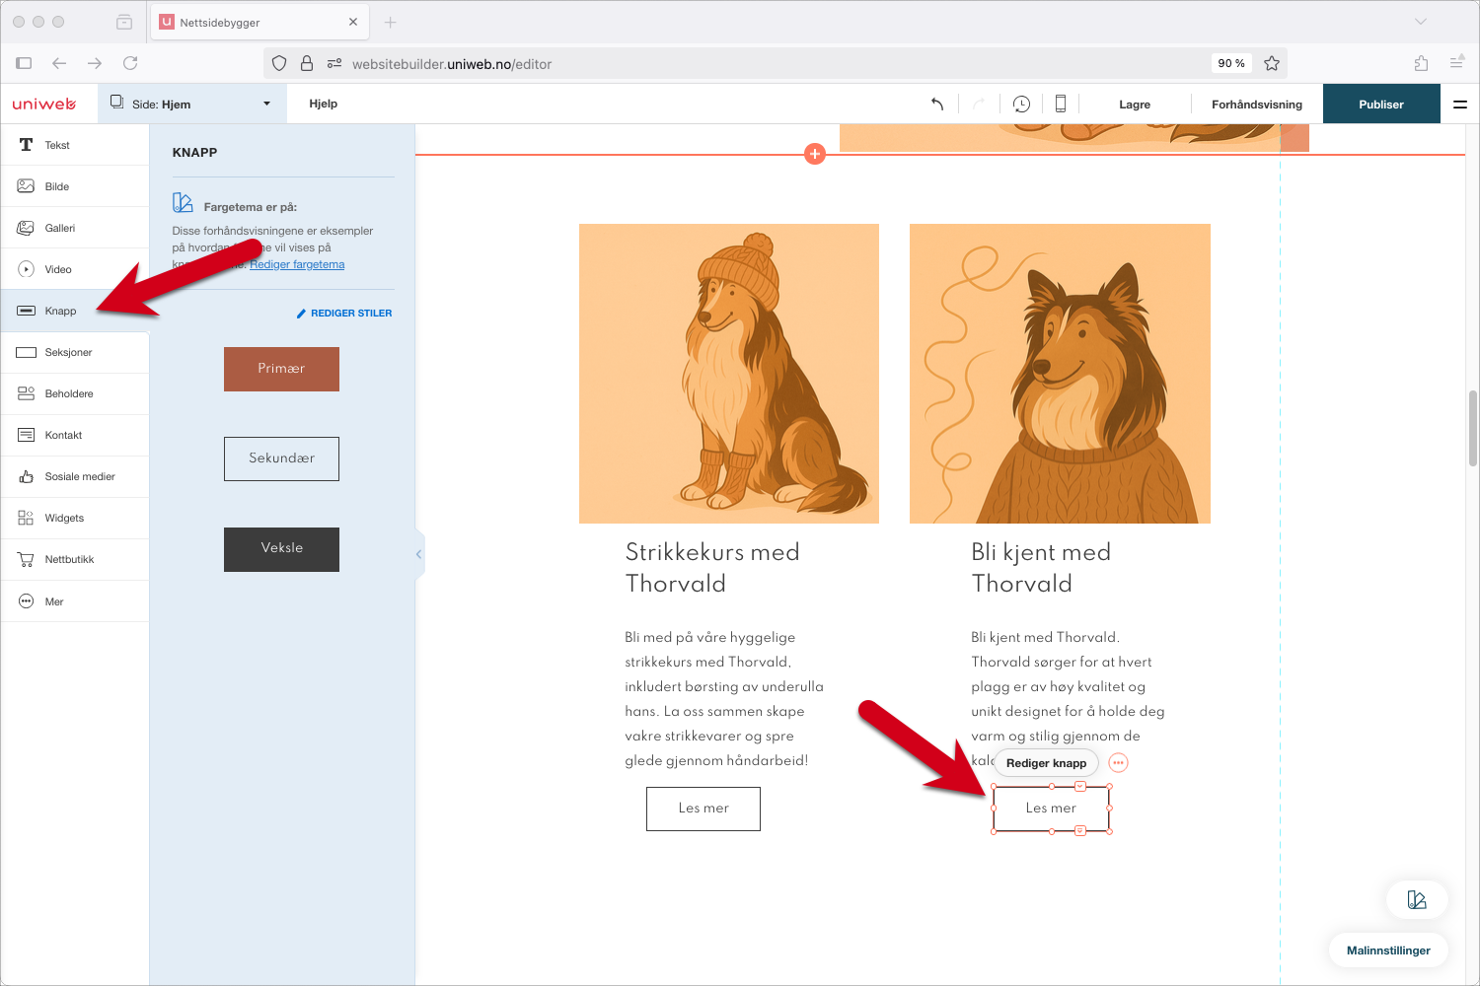Open the Seksjoner category
The image size is (1480, 986).
coord(75,352)
